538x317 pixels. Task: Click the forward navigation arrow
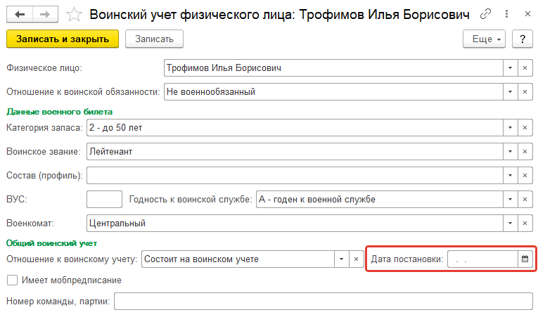[45, 14]
